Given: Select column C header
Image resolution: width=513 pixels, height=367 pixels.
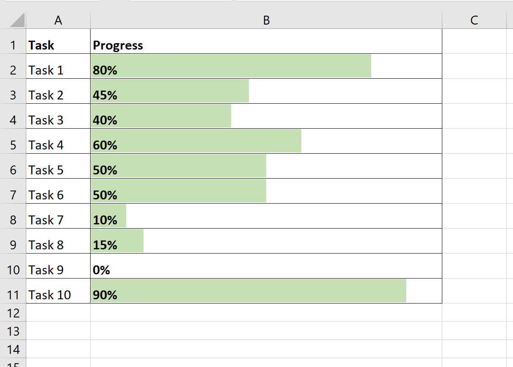Looking at the screenshot, I should click(x=474, y=19).
